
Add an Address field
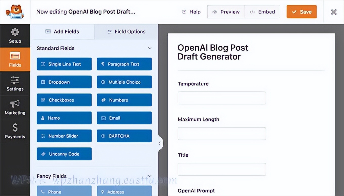(124, 191)
